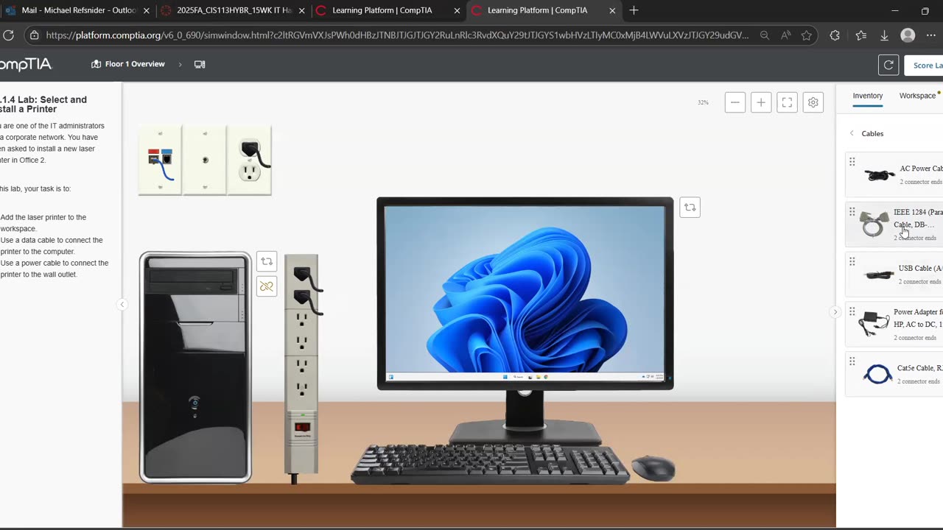This screenshot has width=943, height=530.
Task: Switch to the Inventory tab
Action: pos(867,96)
